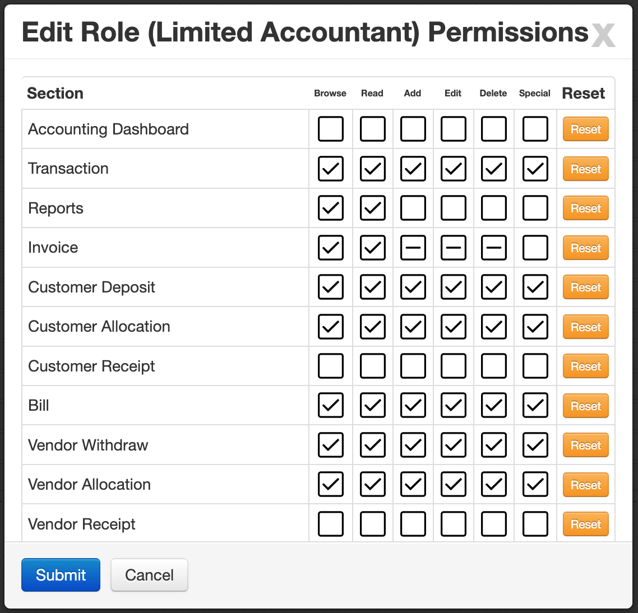Reset Vendor Receipt permissions
Image resolution: width=638 pixels, height=613 pixels.
[x=585, y=524]
